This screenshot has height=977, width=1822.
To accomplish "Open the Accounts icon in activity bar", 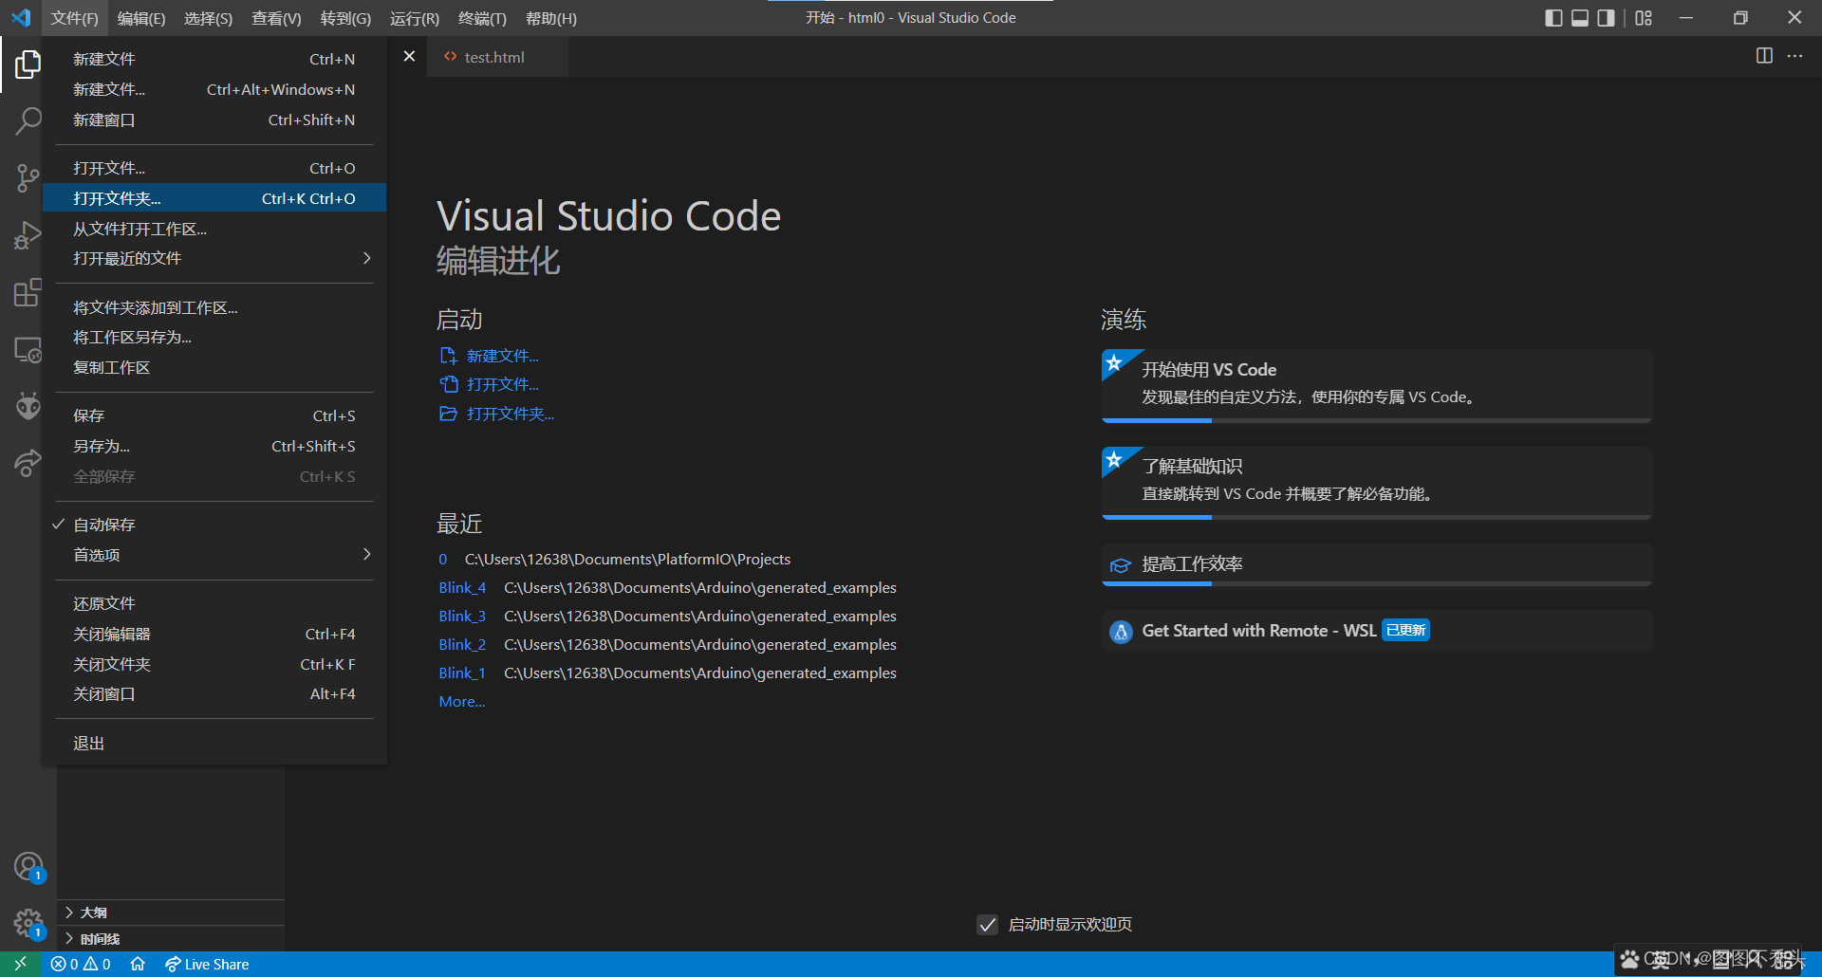I will [28, 866].
